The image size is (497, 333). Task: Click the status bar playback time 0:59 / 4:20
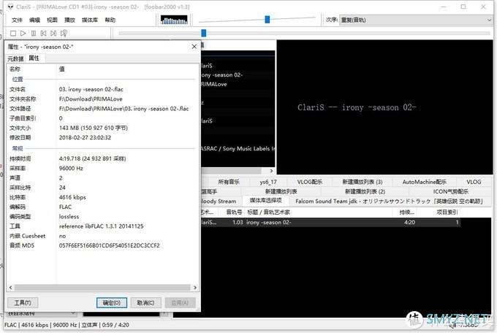115,325
